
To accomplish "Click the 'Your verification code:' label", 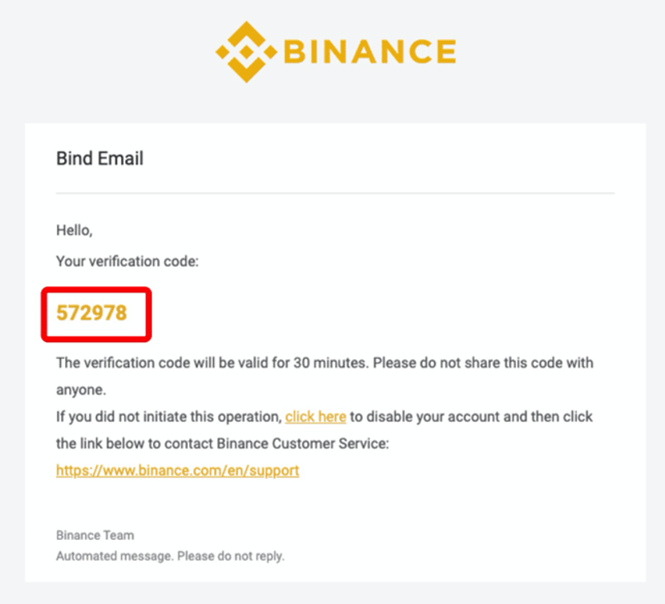I will (x=127, y=261).
